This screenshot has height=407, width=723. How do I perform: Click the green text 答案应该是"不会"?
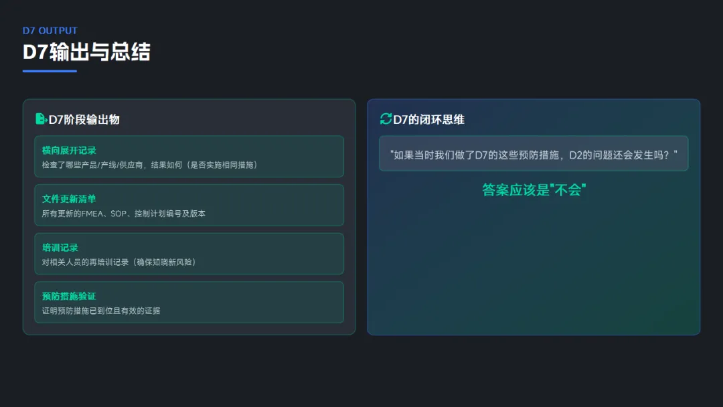534,190
